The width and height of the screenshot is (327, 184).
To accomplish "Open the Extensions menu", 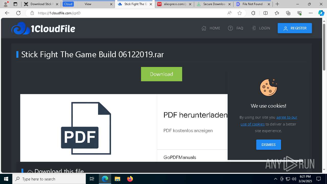I will pyautogui.click(x=253, y=13).
